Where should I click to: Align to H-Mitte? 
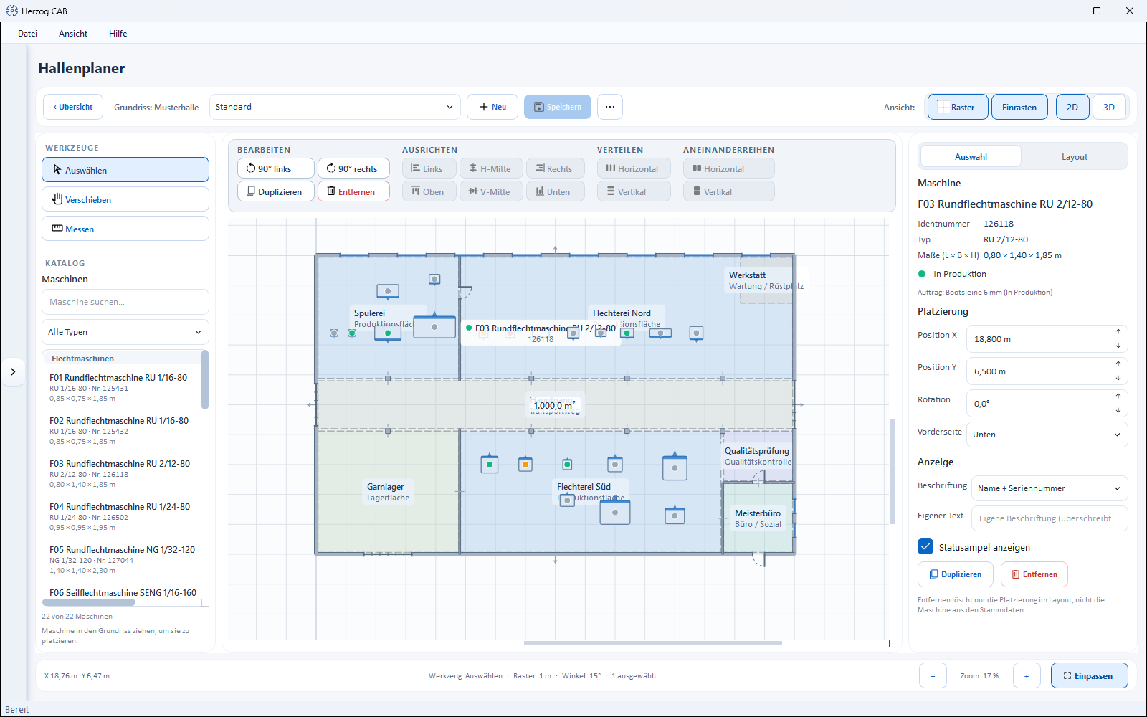pos(491,168)
